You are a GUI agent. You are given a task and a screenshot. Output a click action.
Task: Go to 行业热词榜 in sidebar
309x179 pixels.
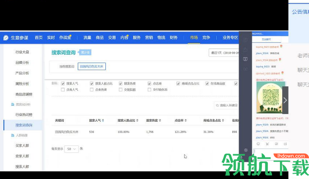pyautogui.click(x=24, y=114)
